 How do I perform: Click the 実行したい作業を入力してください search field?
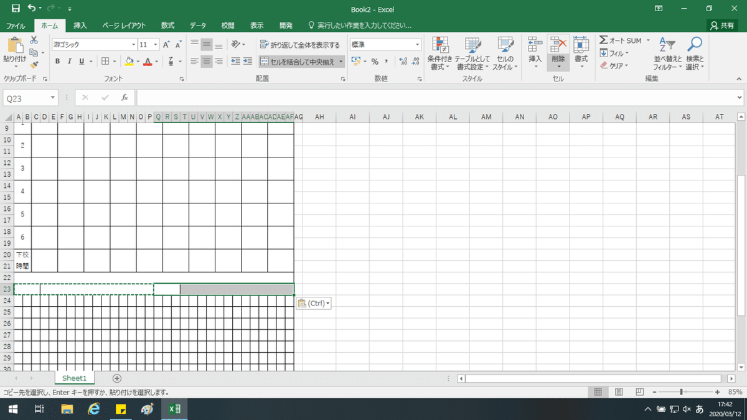pos(360,26)
